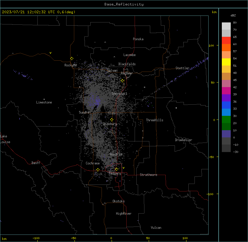
Task: Click the Base_Reflectivity title
Action: click(x=124, y=4)
